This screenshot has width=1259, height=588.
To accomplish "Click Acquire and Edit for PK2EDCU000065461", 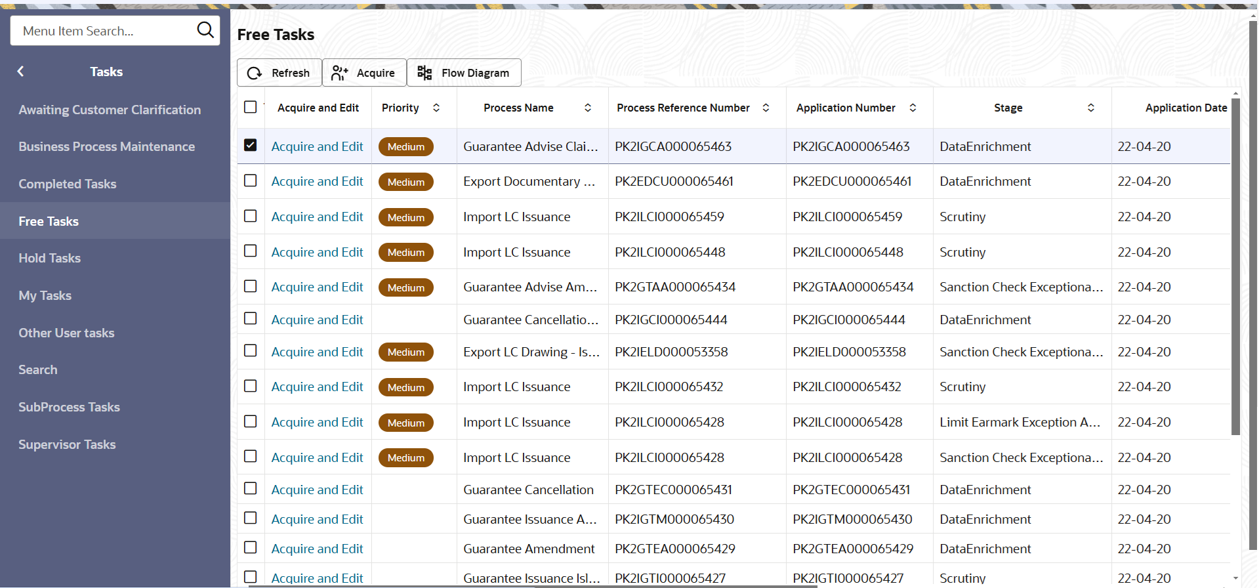I will coord(317,181).
